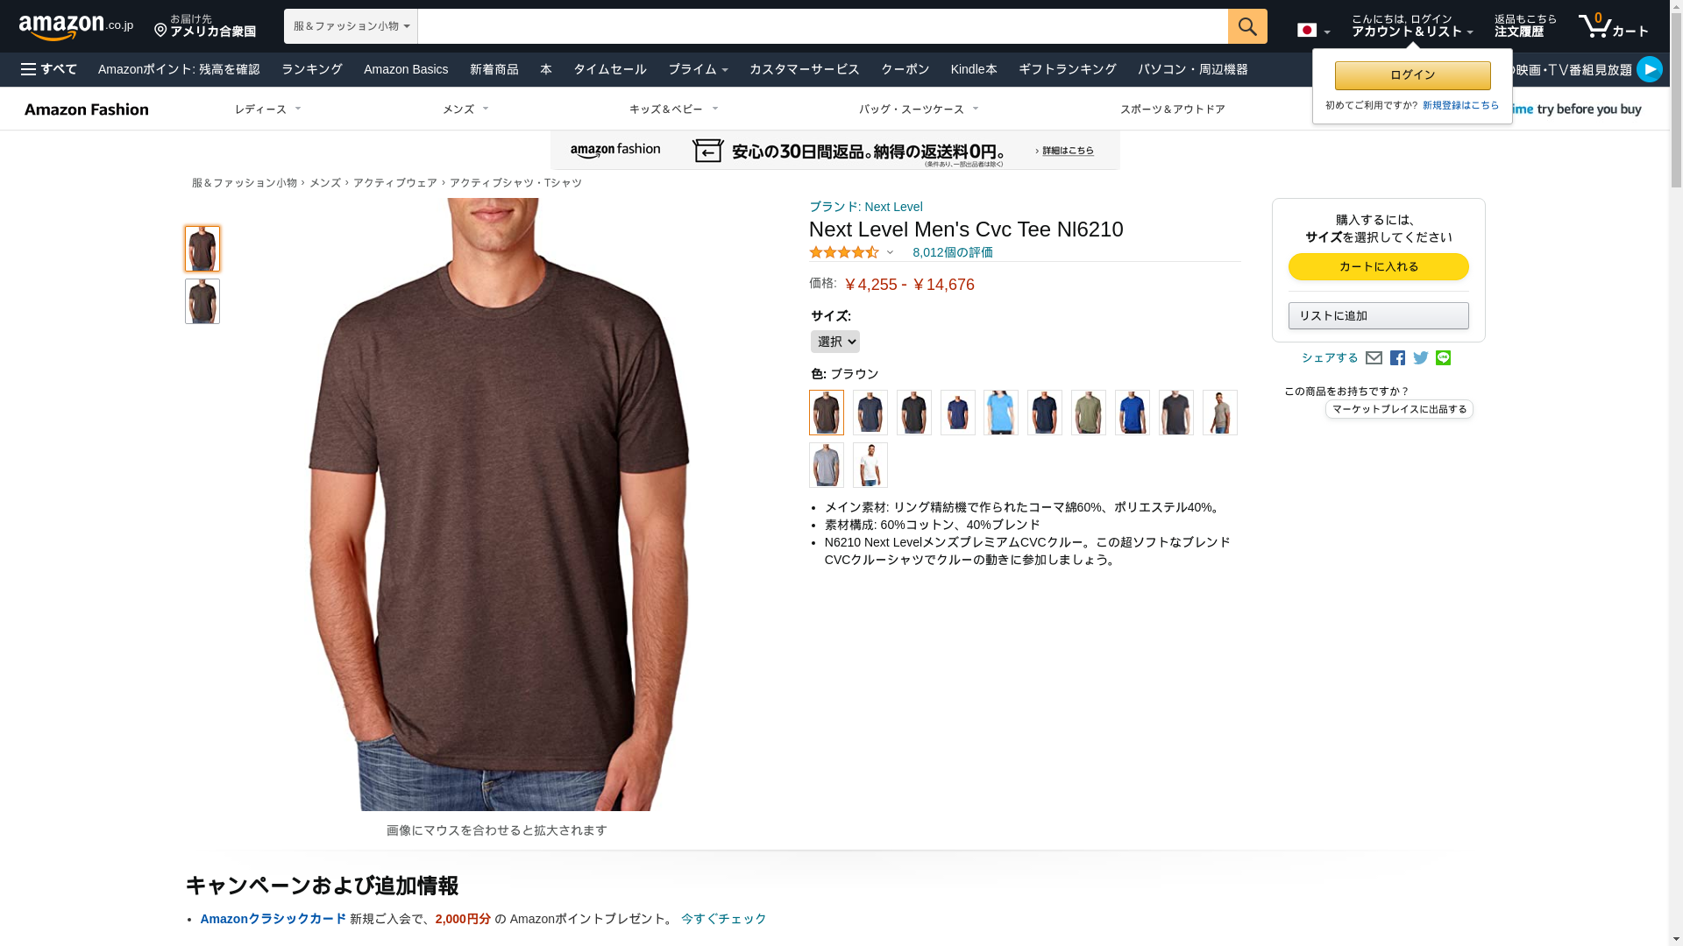Click the 8,012 reviews link

tap(952, 252)
